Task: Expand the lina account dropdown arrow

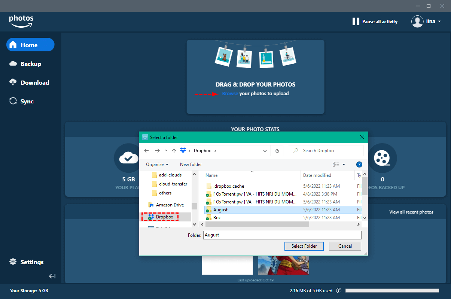Action: (x=439, y=21)
